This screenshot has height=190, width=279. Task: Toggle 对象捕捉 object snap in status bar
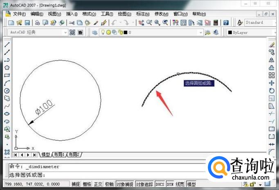(x=125, y=185)
